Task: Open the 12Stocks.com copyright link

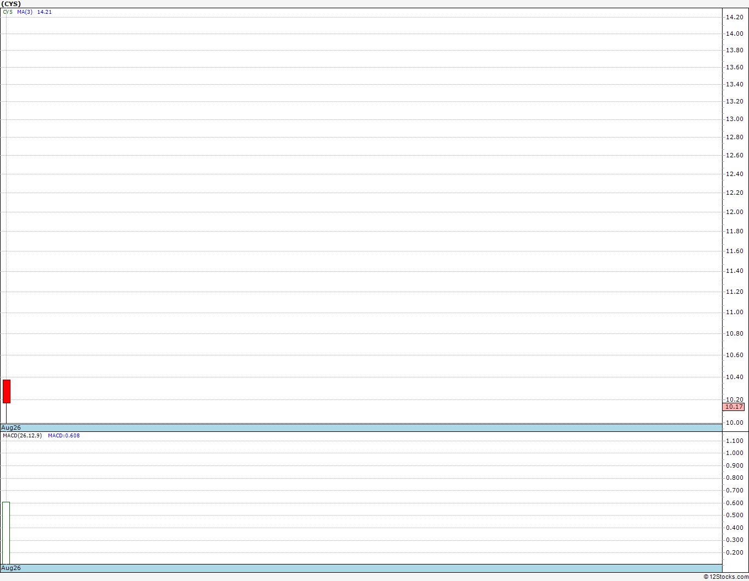Action: coord(726,577)
